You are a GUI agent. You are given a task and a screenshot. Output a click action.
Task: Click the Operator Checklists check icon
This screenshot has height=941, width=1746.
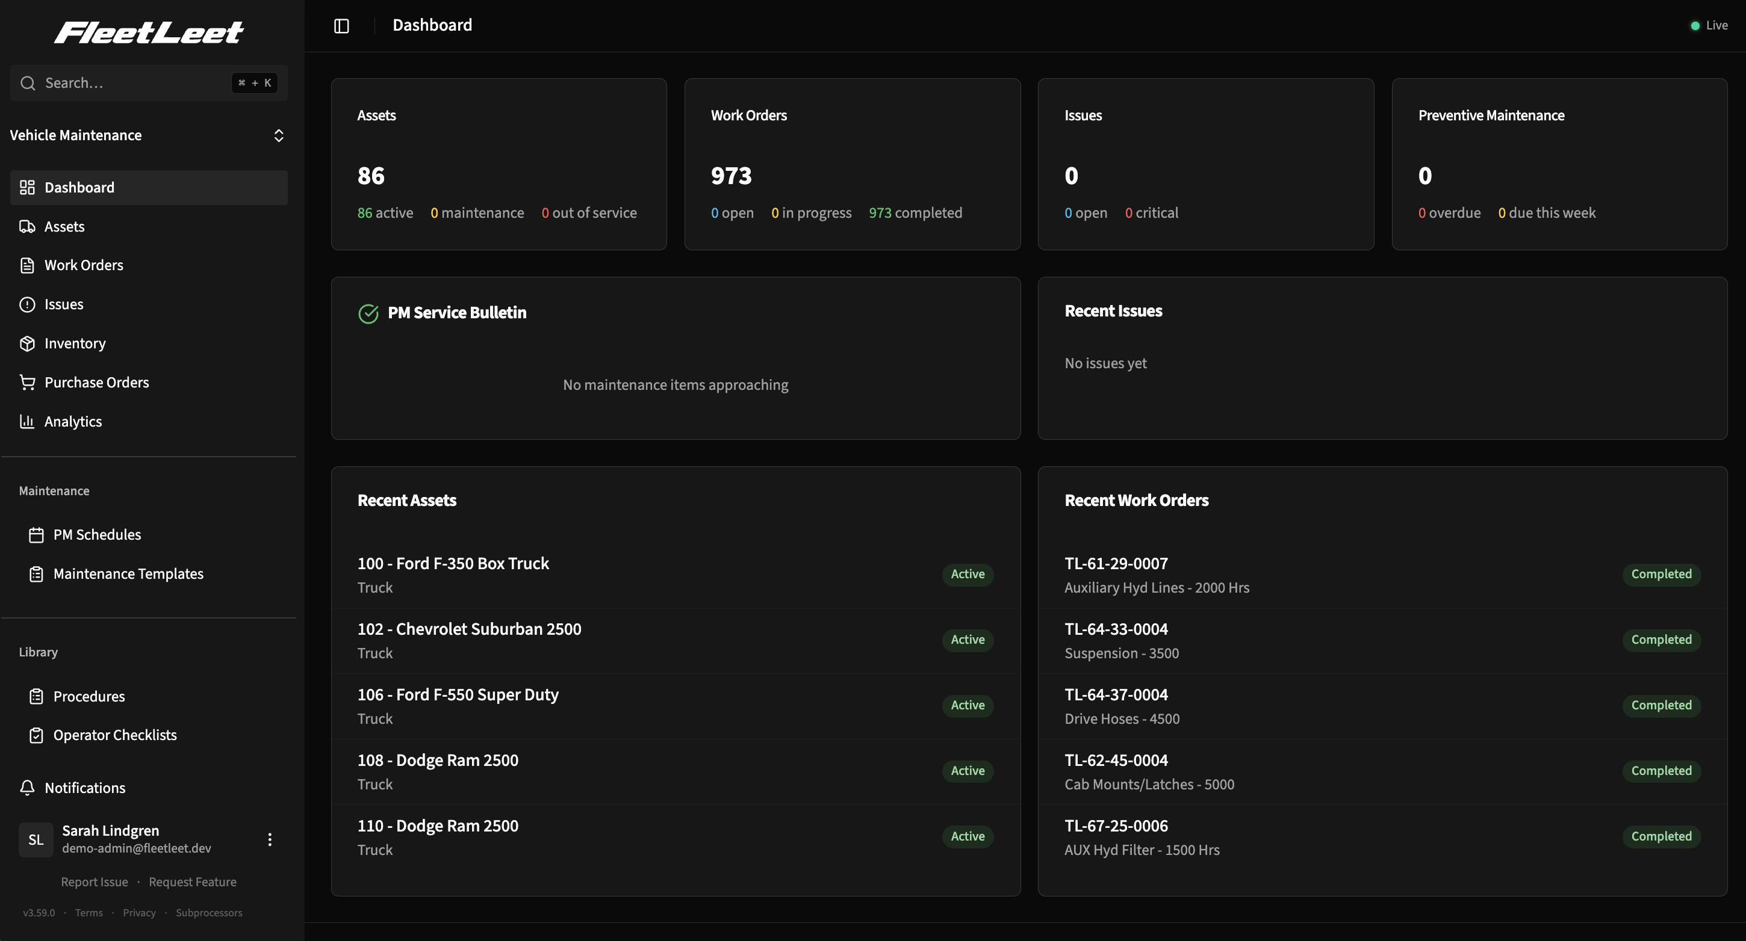[x=37, y=735]
